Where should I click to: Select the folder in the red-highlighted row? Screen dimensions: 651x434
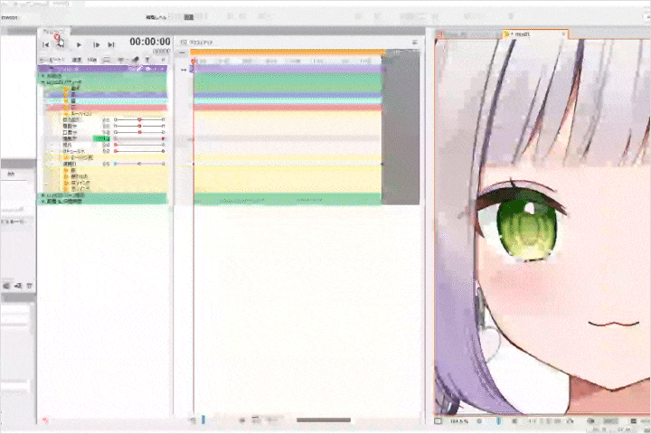66,108
